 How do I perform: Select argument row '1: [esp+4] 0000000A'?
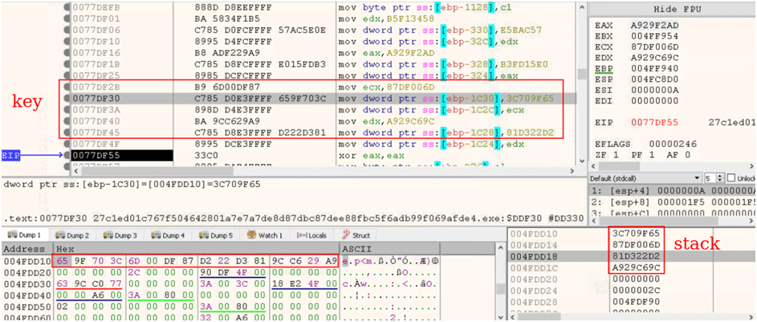673,192
